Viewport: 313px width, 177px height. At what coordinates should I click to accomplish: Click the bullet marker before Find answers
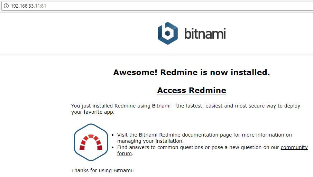click(113, 148)
